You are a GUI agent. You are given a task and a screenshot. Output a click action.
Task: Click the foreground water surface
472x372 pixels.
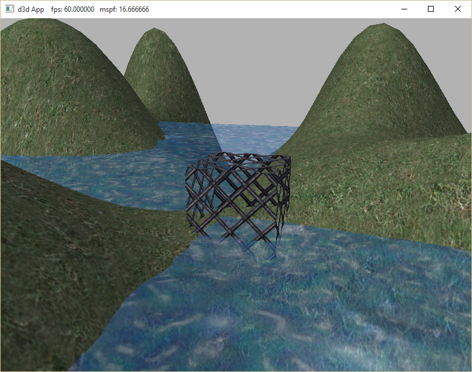pyautogui.click(x=294, y=312)
